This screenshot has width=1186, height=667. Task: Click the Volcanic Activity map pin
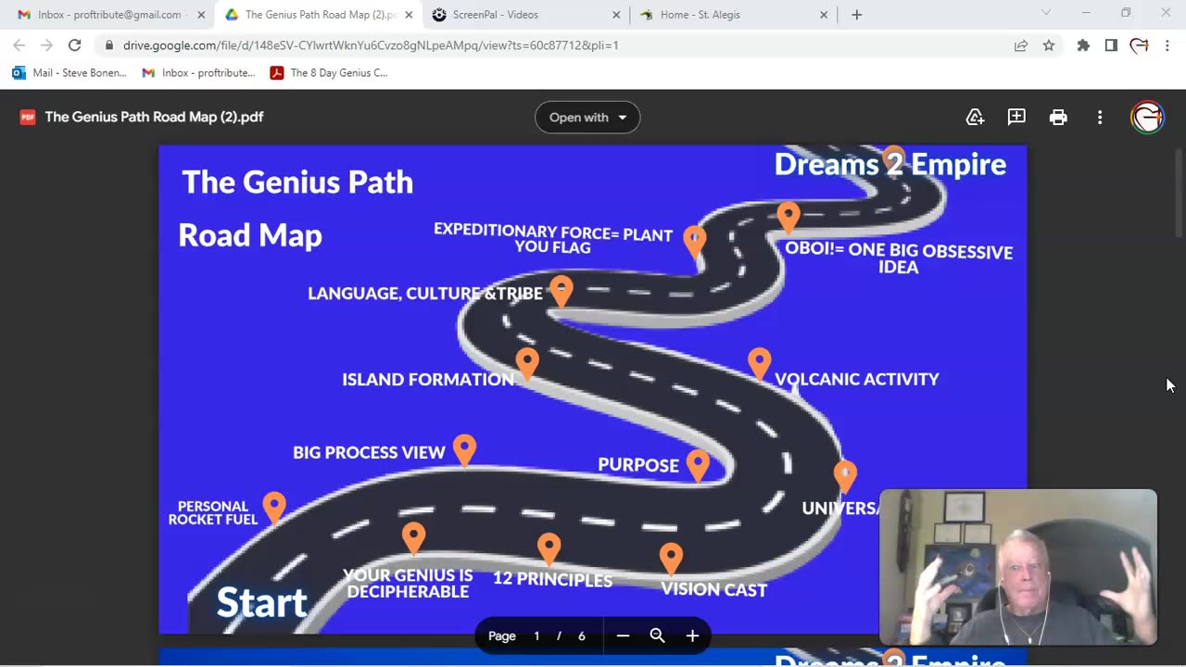point(759,363)
